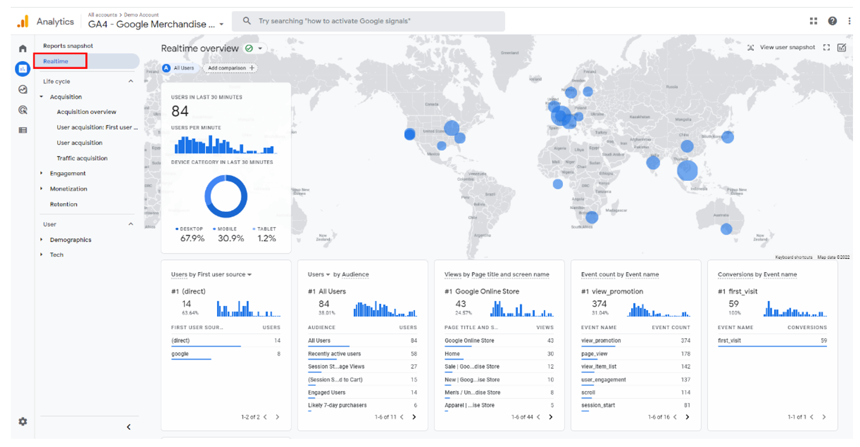This screenshot has width=860, height=447.
Task: Go to next page of Event count card
Action: coord(687,417)
